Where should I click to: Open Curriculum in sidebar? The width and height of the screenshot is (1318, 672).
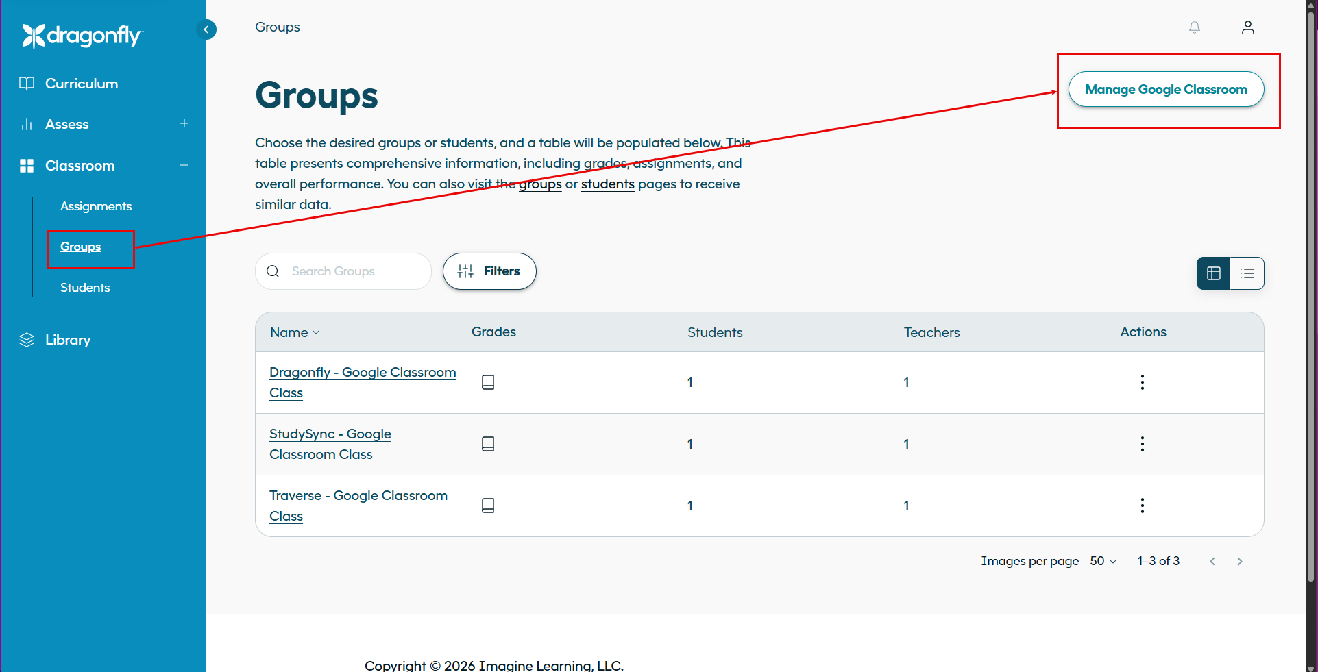(82, 84)
